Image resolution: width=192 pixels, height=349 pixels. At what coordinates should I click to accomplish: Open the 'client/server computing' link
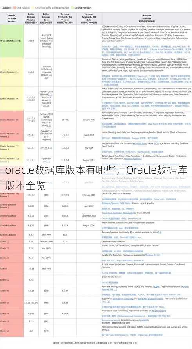point(123,299)
